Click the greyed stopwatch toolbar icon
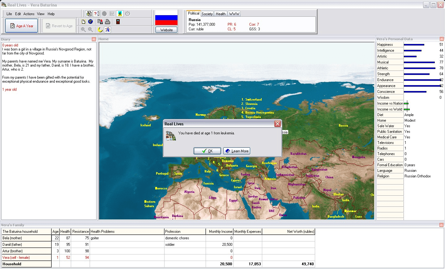 tap(128, 14)
